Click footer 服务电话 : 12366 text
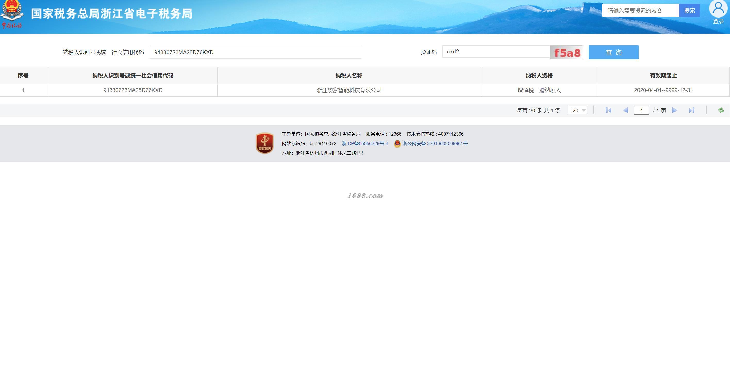 (383, 134)
